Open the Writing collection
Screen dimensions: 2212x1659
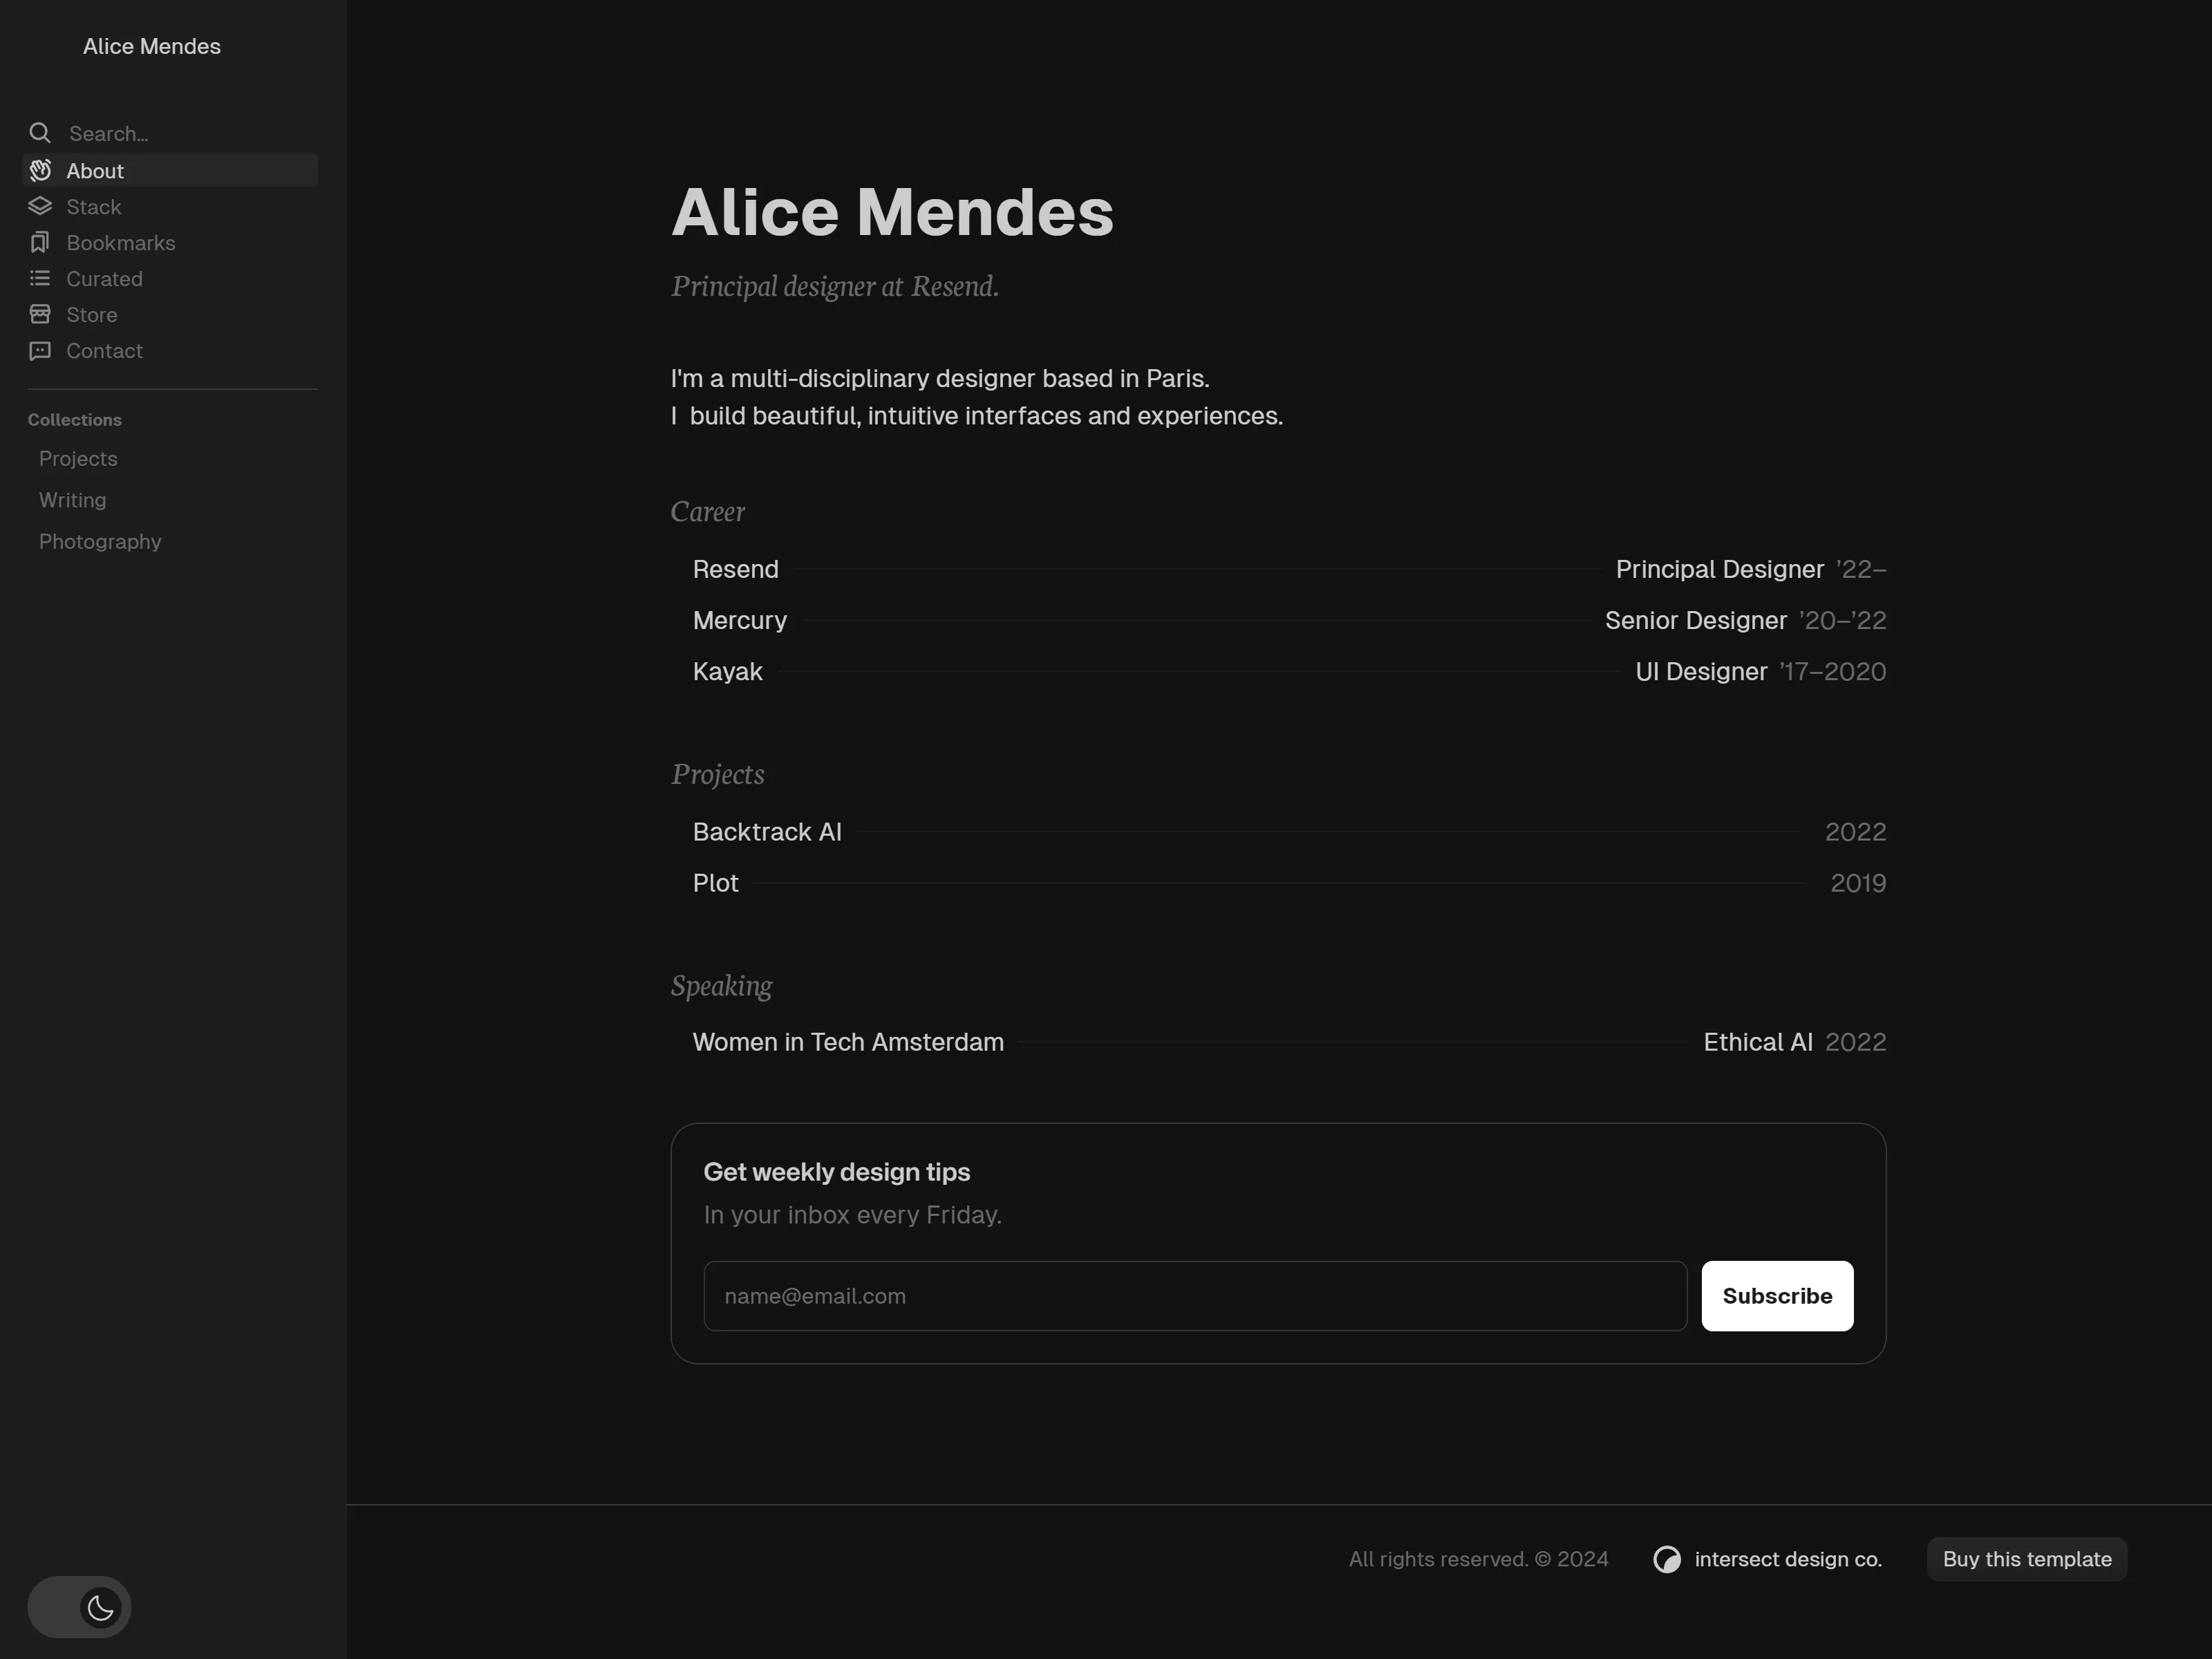(x=72, y=500)
